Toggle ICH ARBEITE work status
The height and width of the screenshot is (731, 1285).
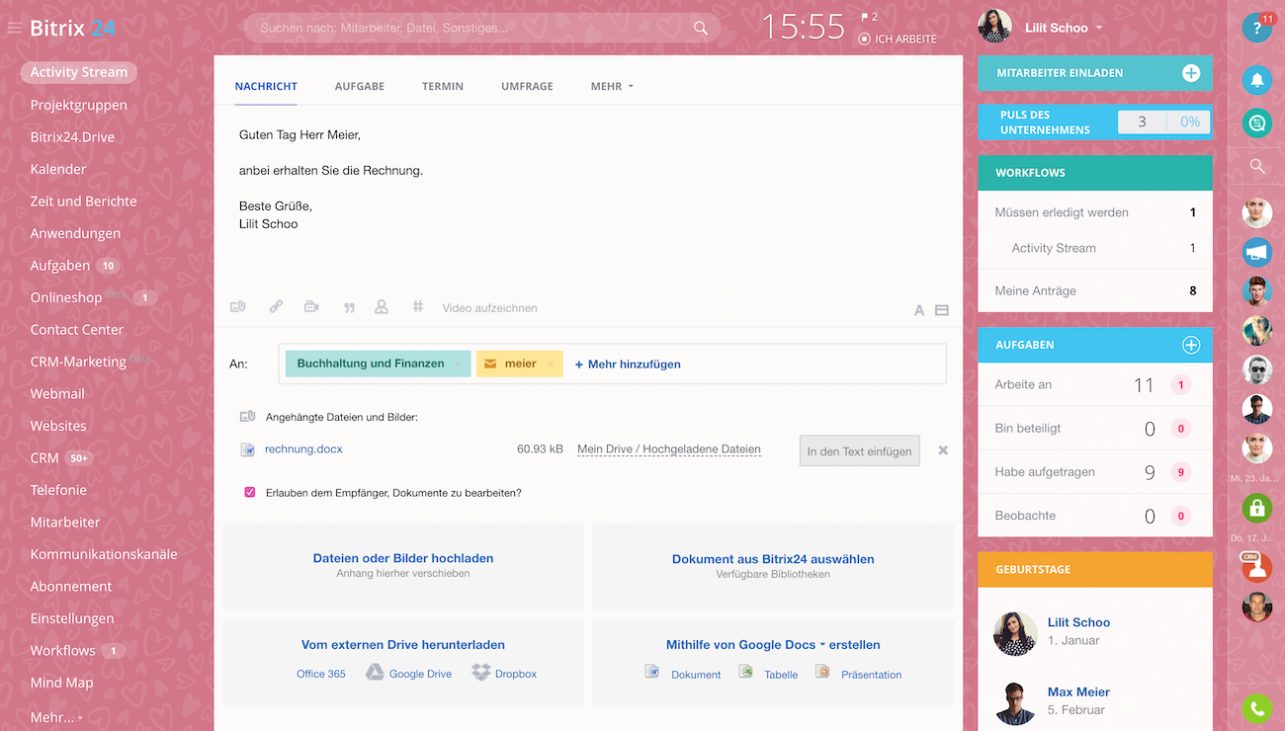coord(897,39)
